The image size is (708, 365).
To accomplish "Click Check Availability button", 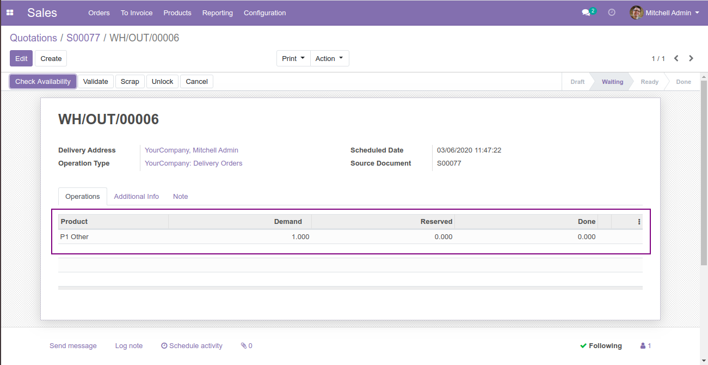I will 43,82.
